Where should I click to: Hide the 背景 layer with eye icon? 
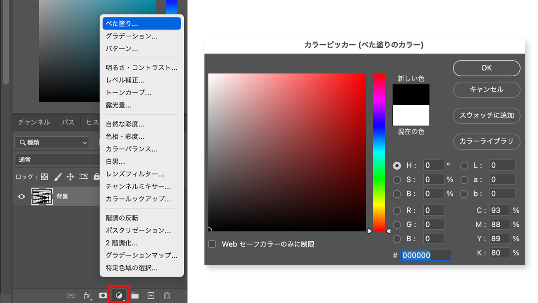(22, 196)
